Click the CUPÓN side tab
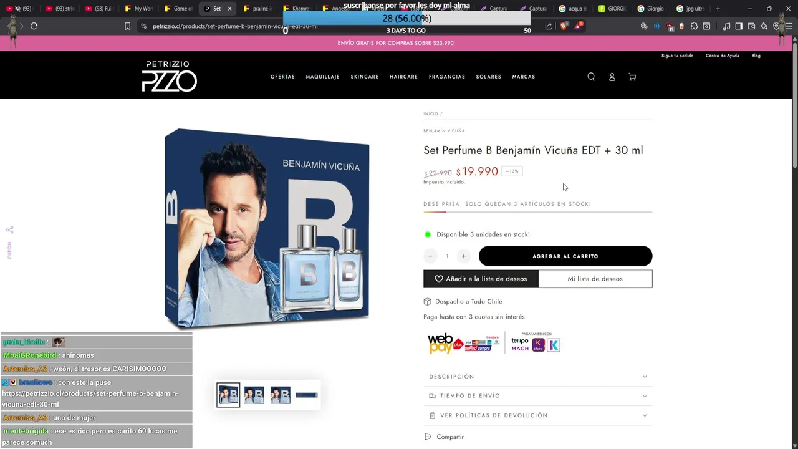This screenshot has height=449, width=798. [9, 250]
